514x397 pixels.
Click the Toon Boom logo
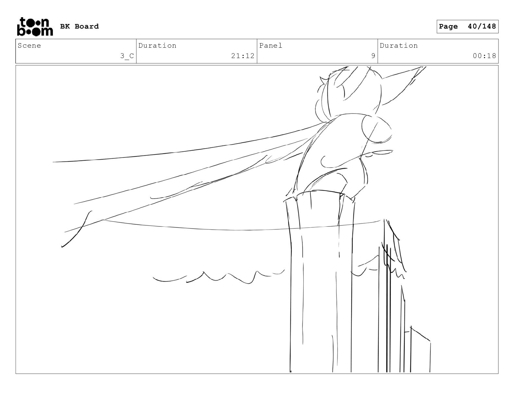coord(35,26)
